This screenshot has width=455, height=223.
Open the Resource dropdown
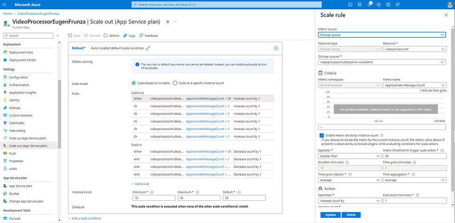[x=414, y=49]
